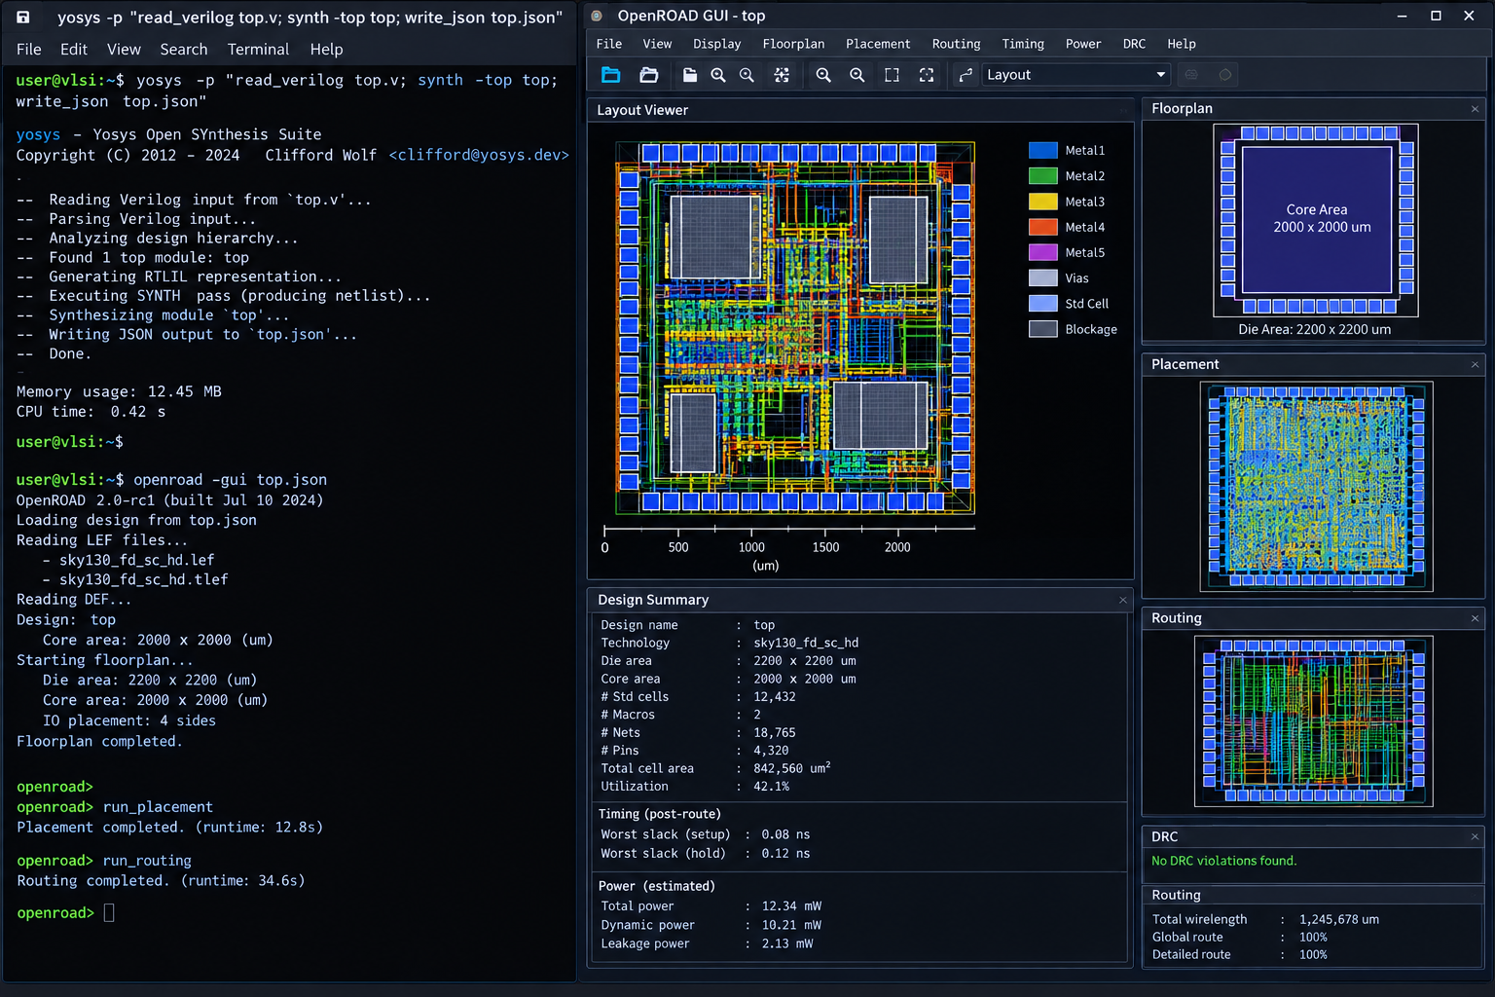Click the Metal3 yellow legend swatch
This screenshot has height=997, width=1495.
click(1043, 202)
